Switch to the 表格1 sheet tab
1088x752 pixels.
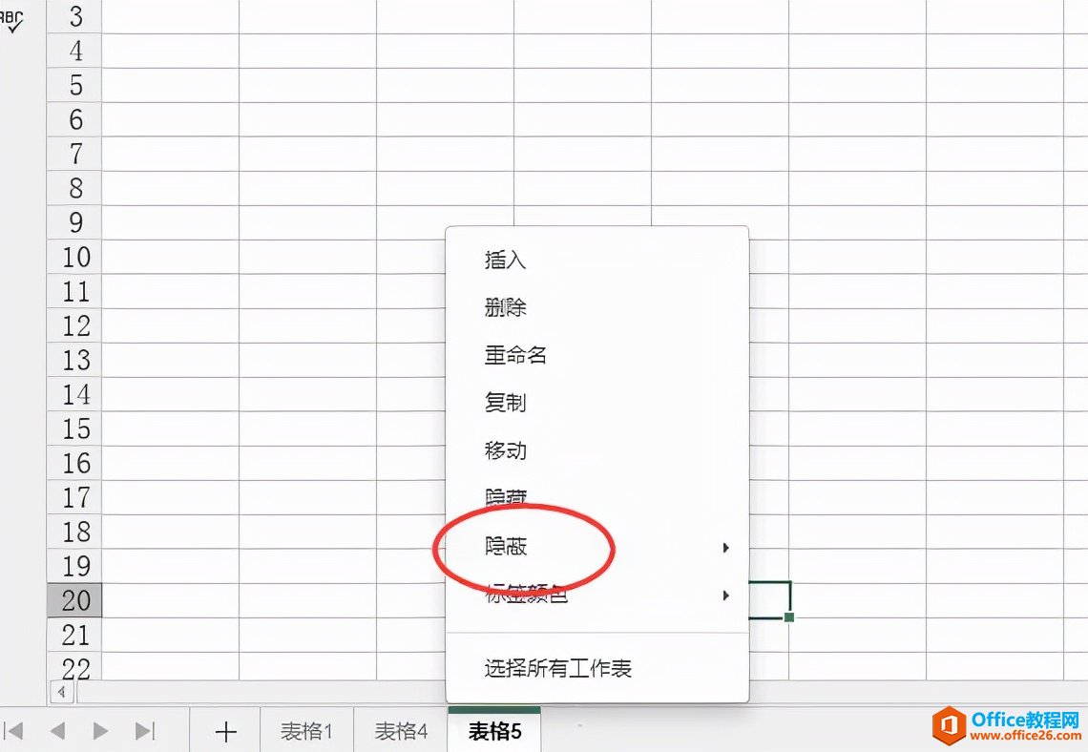[x=305, y=729]
